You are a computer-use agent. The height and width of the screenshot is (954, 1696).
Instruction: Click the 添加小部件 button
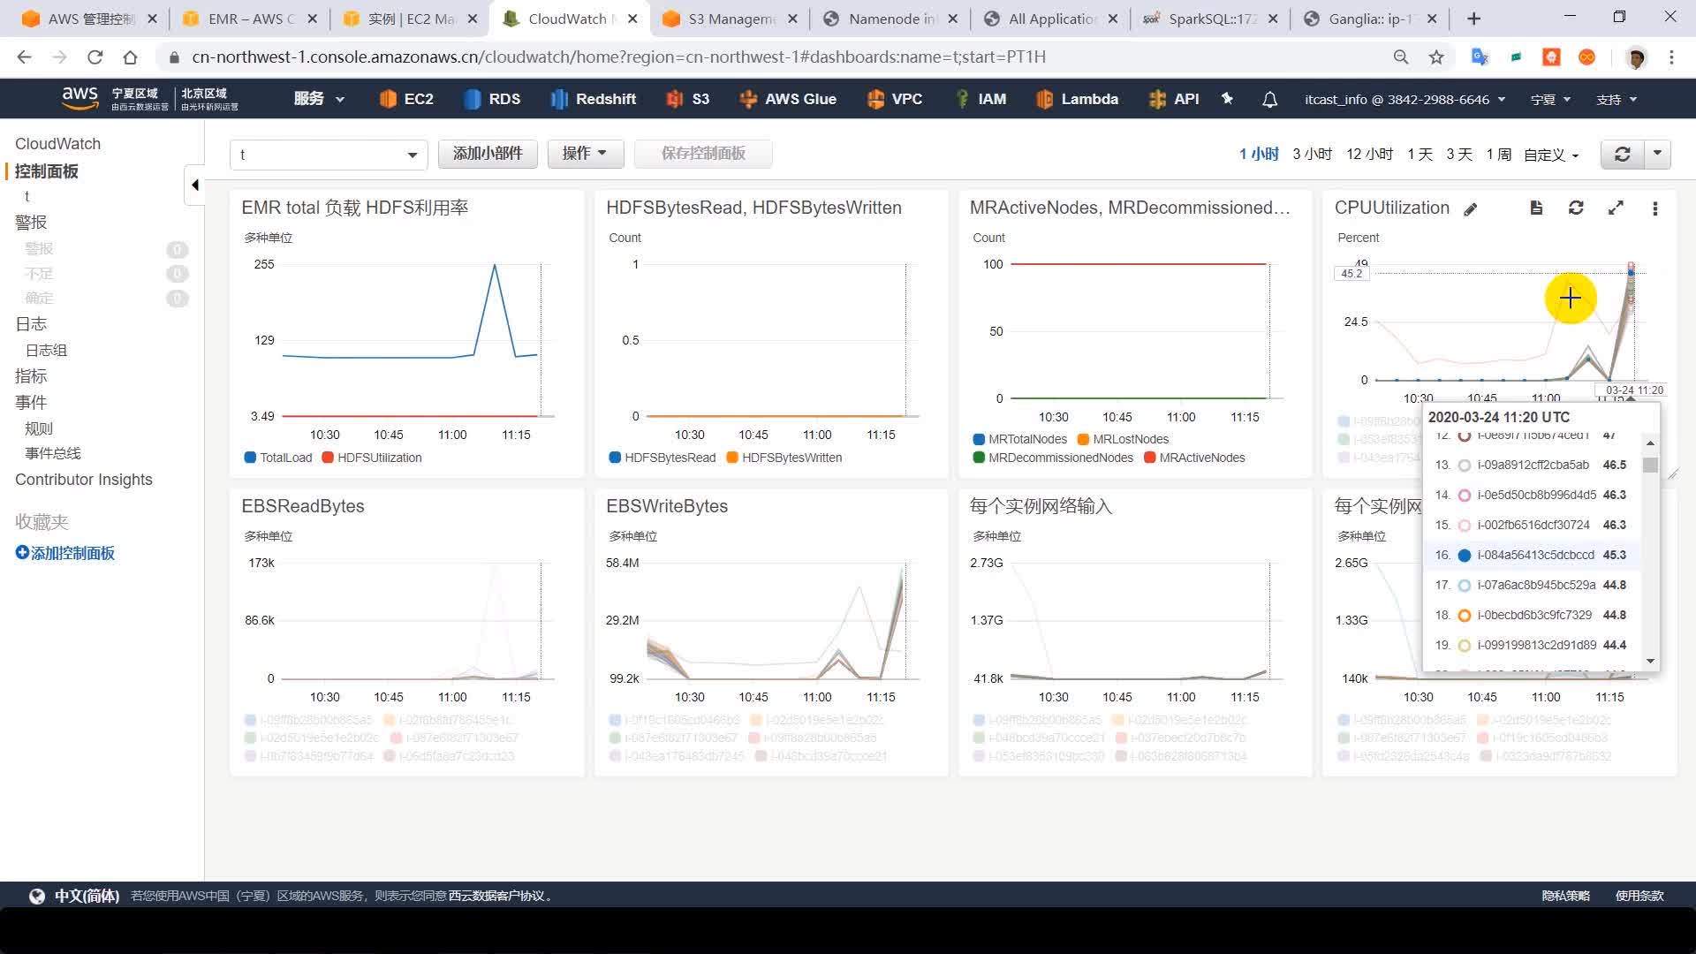488,154
